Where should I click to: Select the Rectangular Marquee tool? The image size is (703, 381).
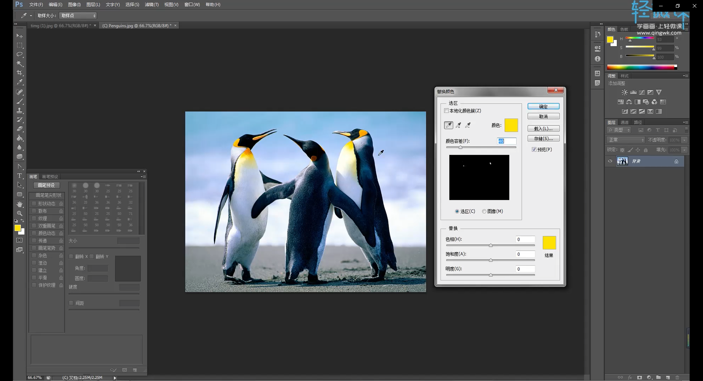[20, 45]
